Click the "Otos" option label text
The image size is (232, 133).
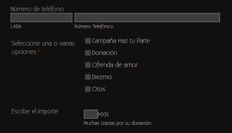[99, 89]
